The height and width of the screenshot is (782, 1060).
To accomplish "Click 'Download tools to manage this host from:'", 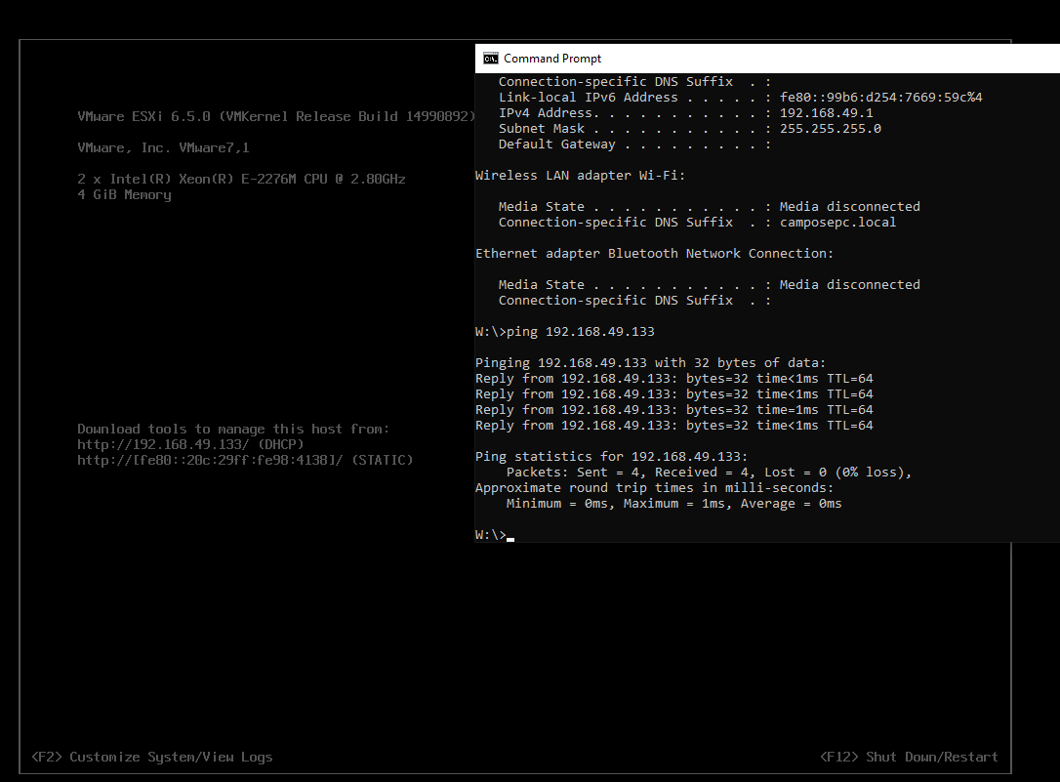I will point(233,429).
